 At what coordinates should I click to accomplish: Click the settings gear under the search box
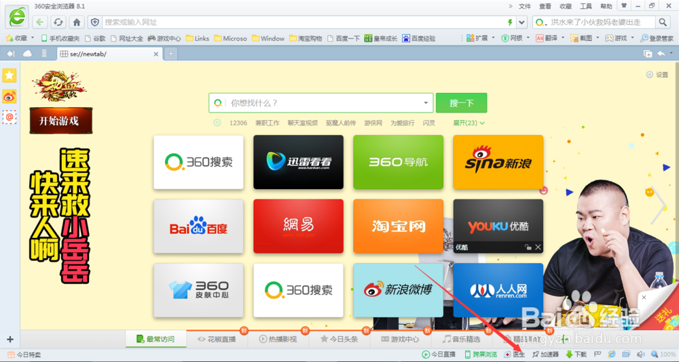click(x=217, y=123)
